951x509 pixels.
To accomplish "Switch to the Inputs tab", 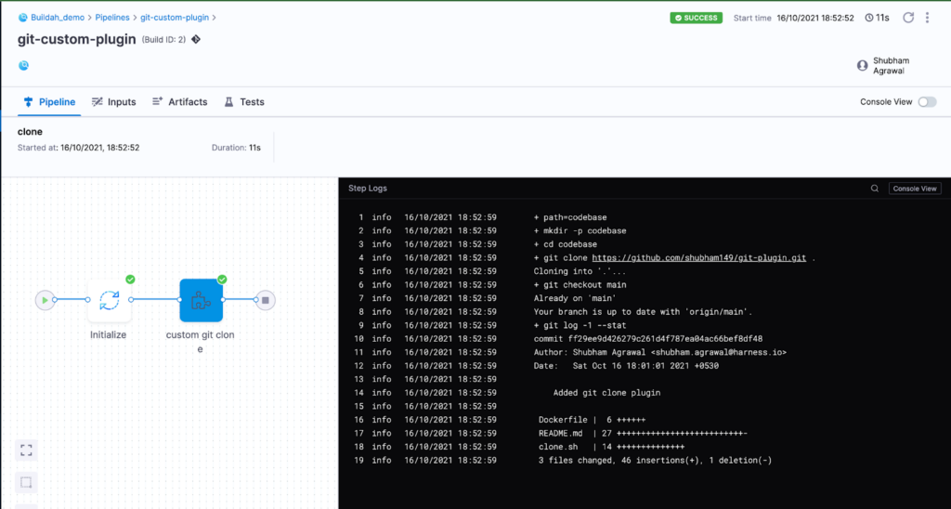I will [x=114, y=102].
